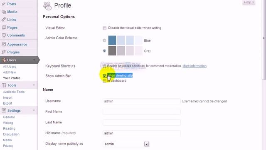Open Plugins menu
Viewport: 266px width, 150px height.
[x=13, y=52]
